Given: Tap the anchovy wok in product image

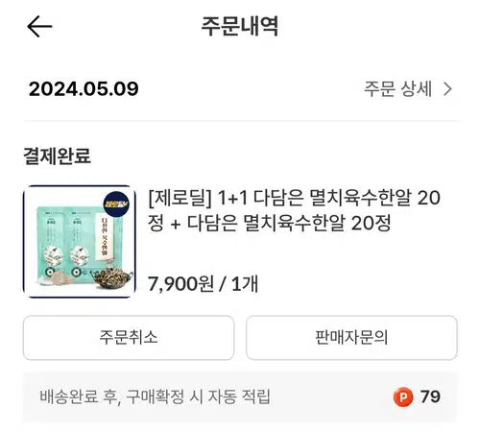Looking at the screenshot, I should 112,277.
